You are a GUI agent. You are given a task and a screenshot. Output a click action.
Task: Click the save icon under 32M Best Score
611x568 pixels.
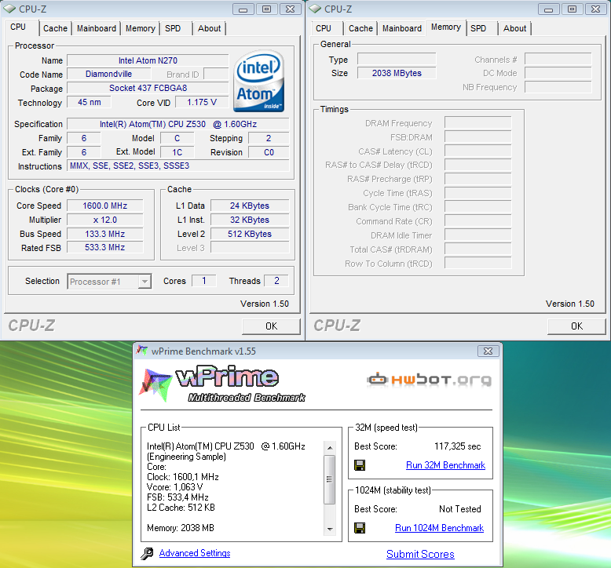359,465
